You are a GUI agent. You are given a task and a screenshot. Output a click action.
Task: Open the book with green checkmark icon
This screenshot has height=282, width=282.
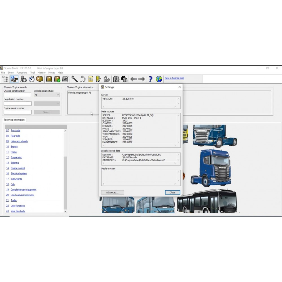click(x=57, y=79)
